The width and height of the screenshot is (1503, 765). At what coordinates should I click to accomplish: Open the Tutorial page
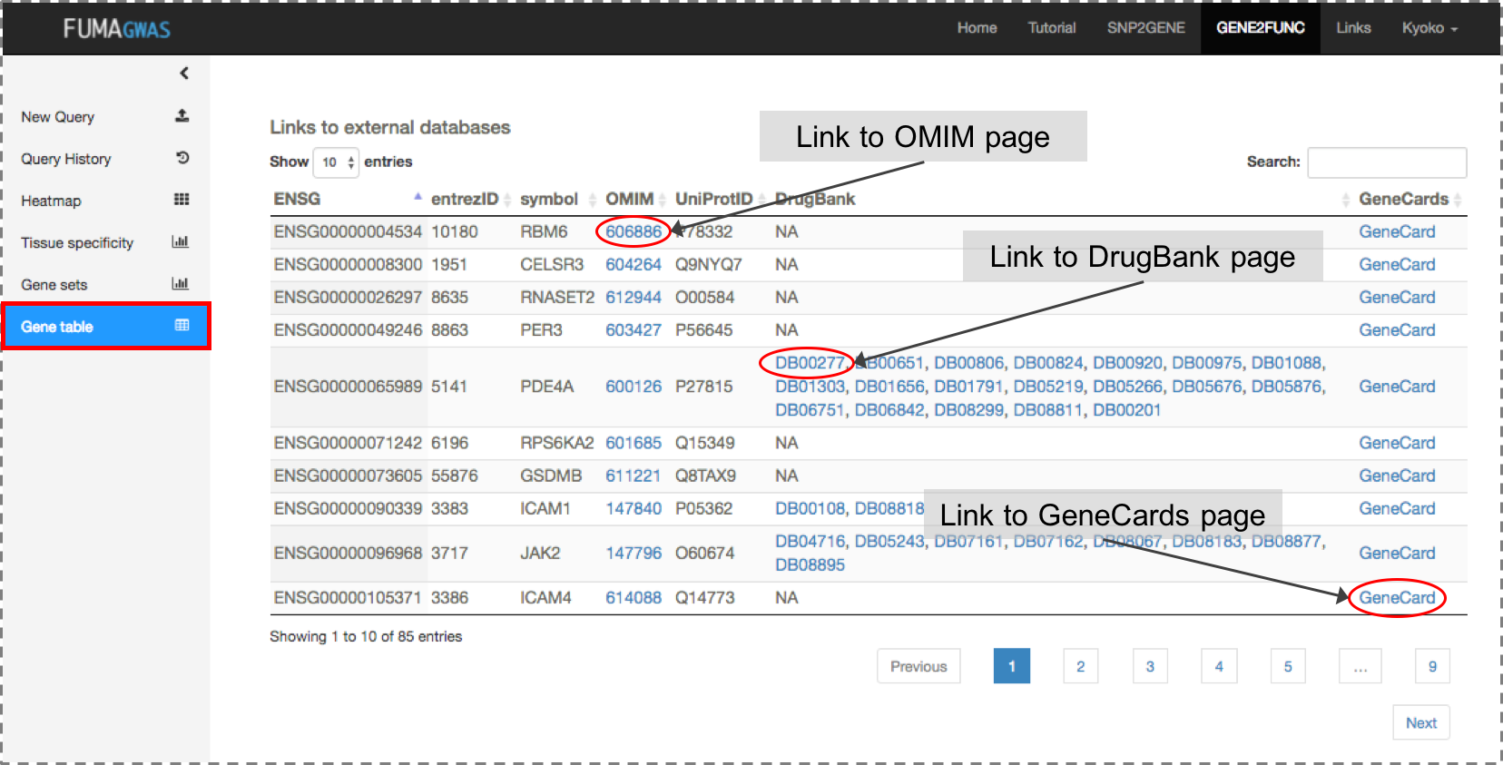[x=1052, y=28]
